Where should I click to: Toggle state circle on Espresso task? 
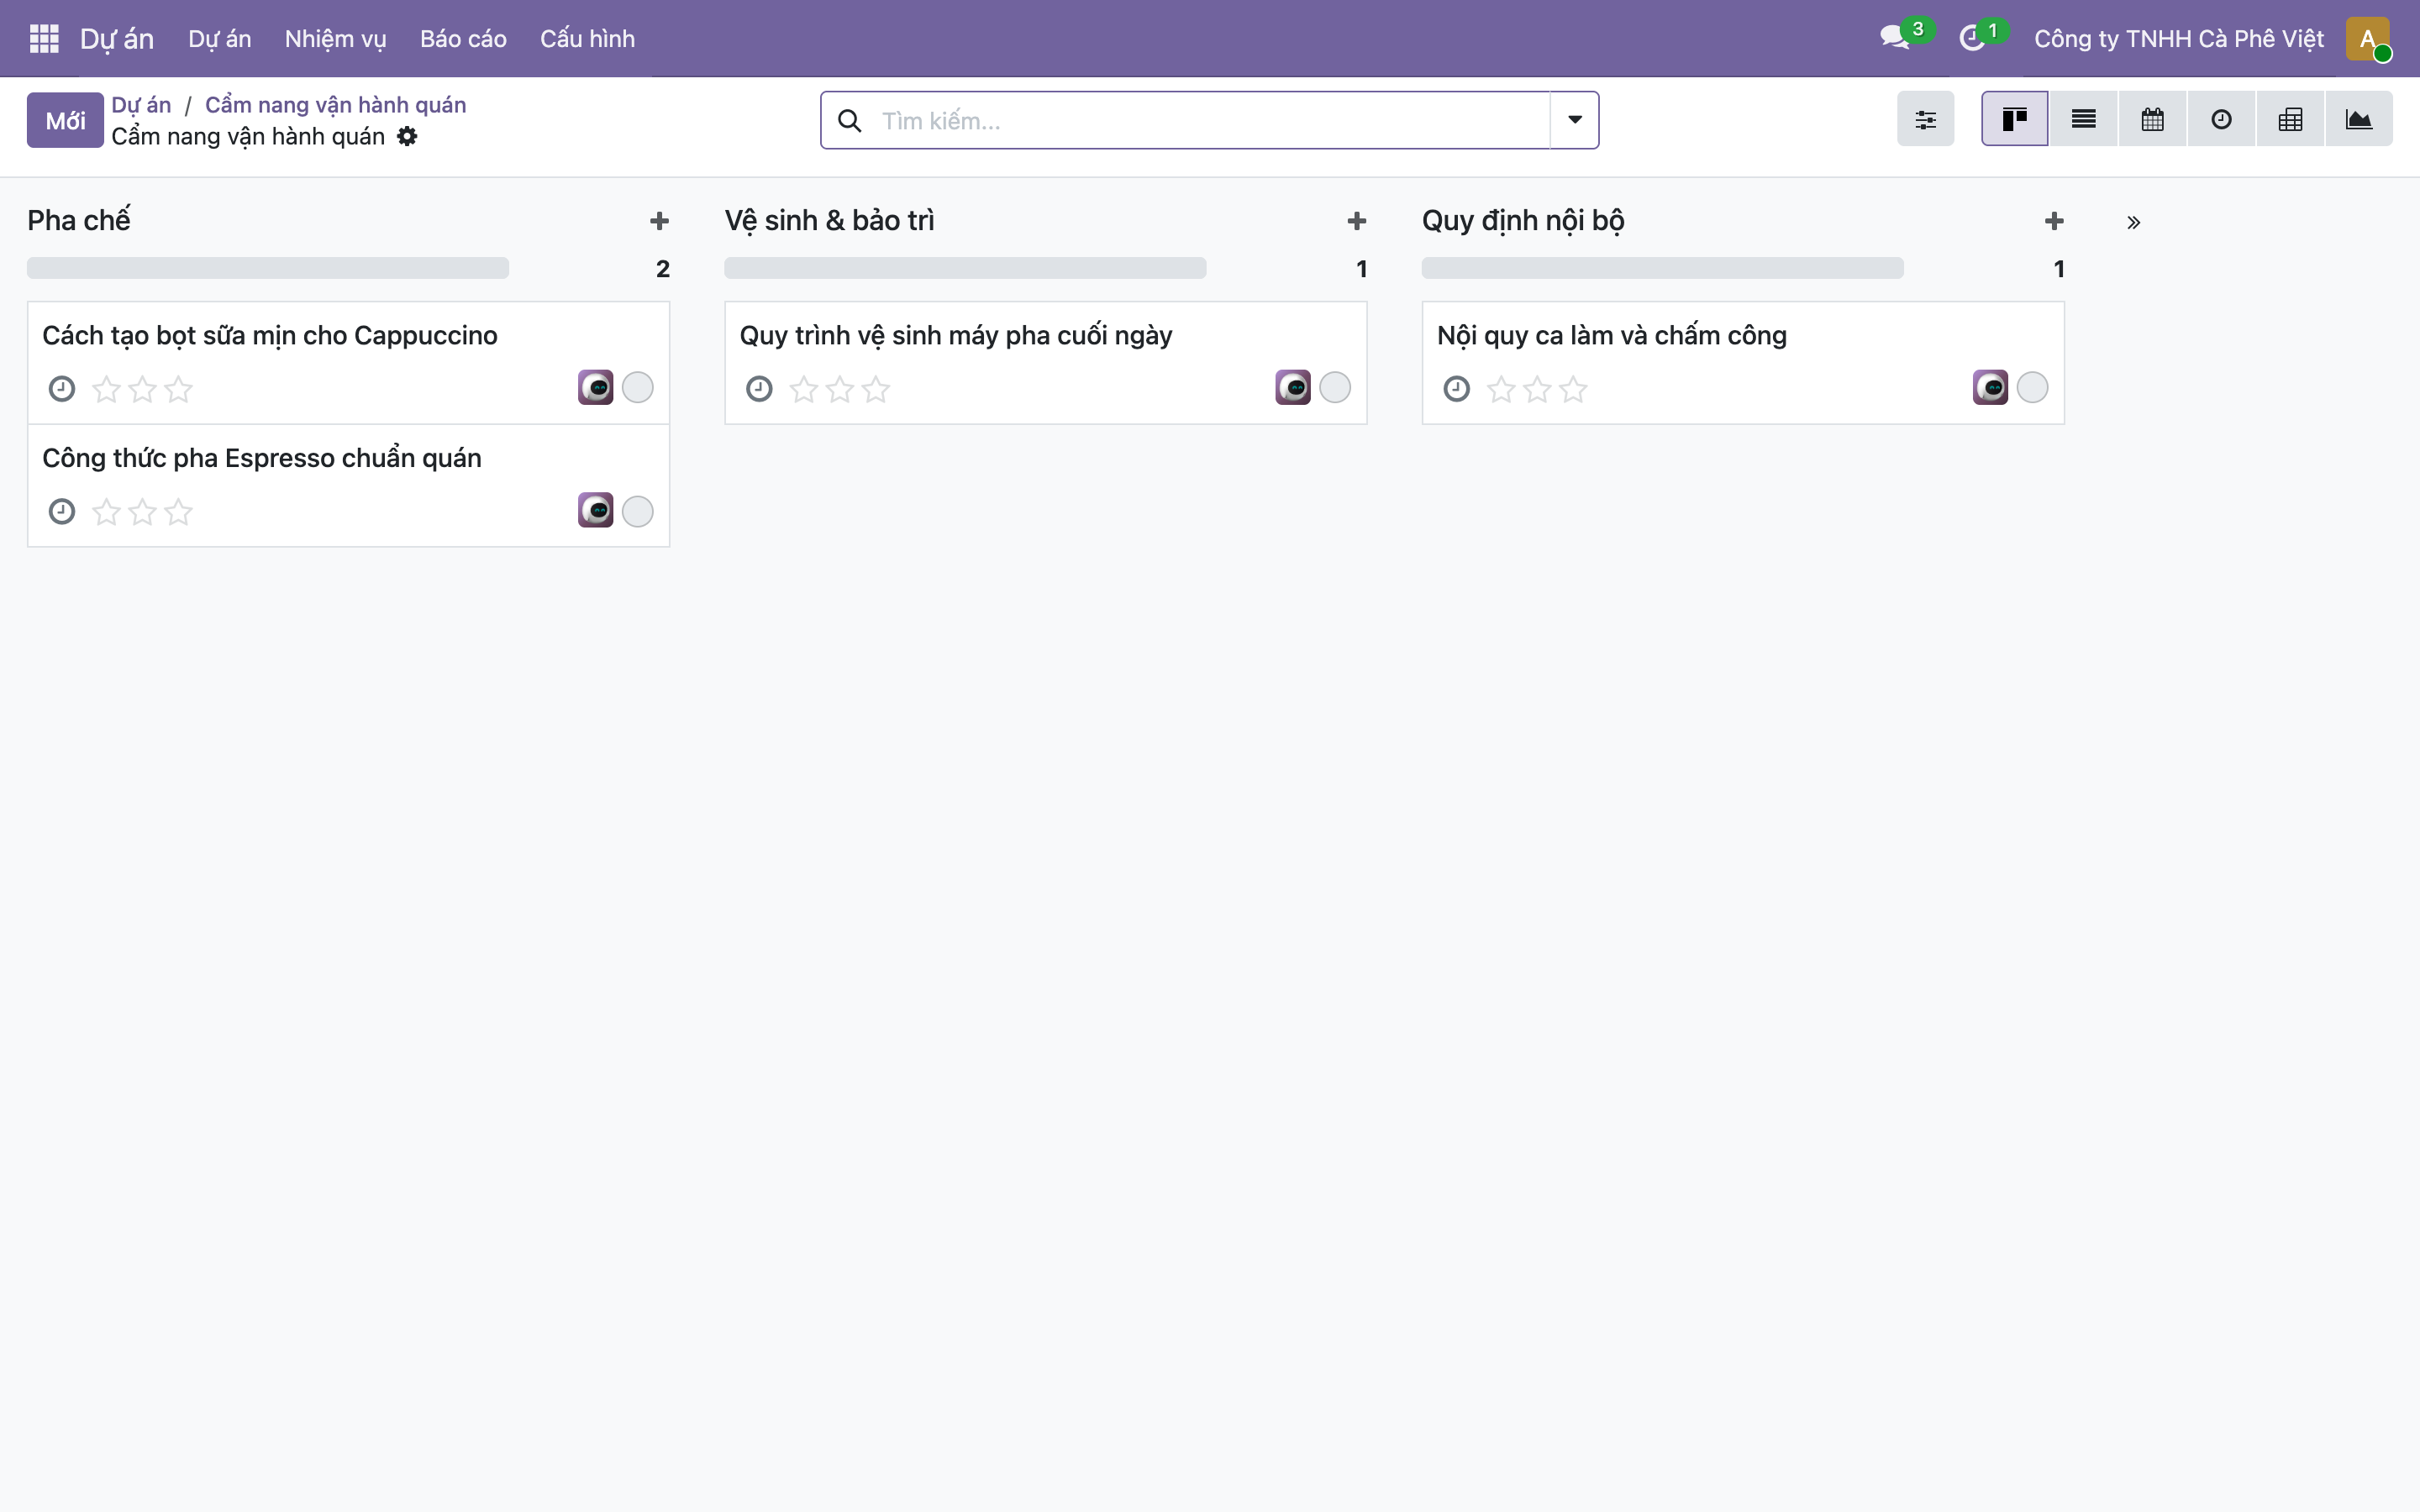point(638,511)
